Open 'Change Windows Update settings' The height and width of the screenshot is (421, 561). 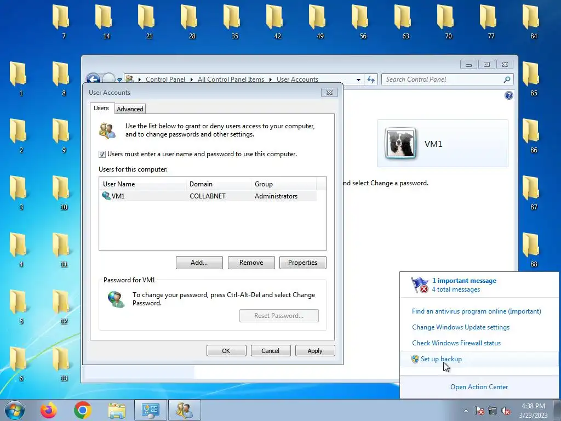tap(460, 327)
